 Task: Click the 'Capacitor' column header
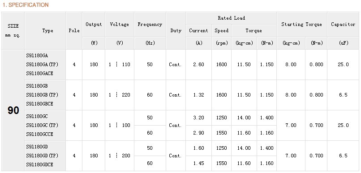(343, 24)
